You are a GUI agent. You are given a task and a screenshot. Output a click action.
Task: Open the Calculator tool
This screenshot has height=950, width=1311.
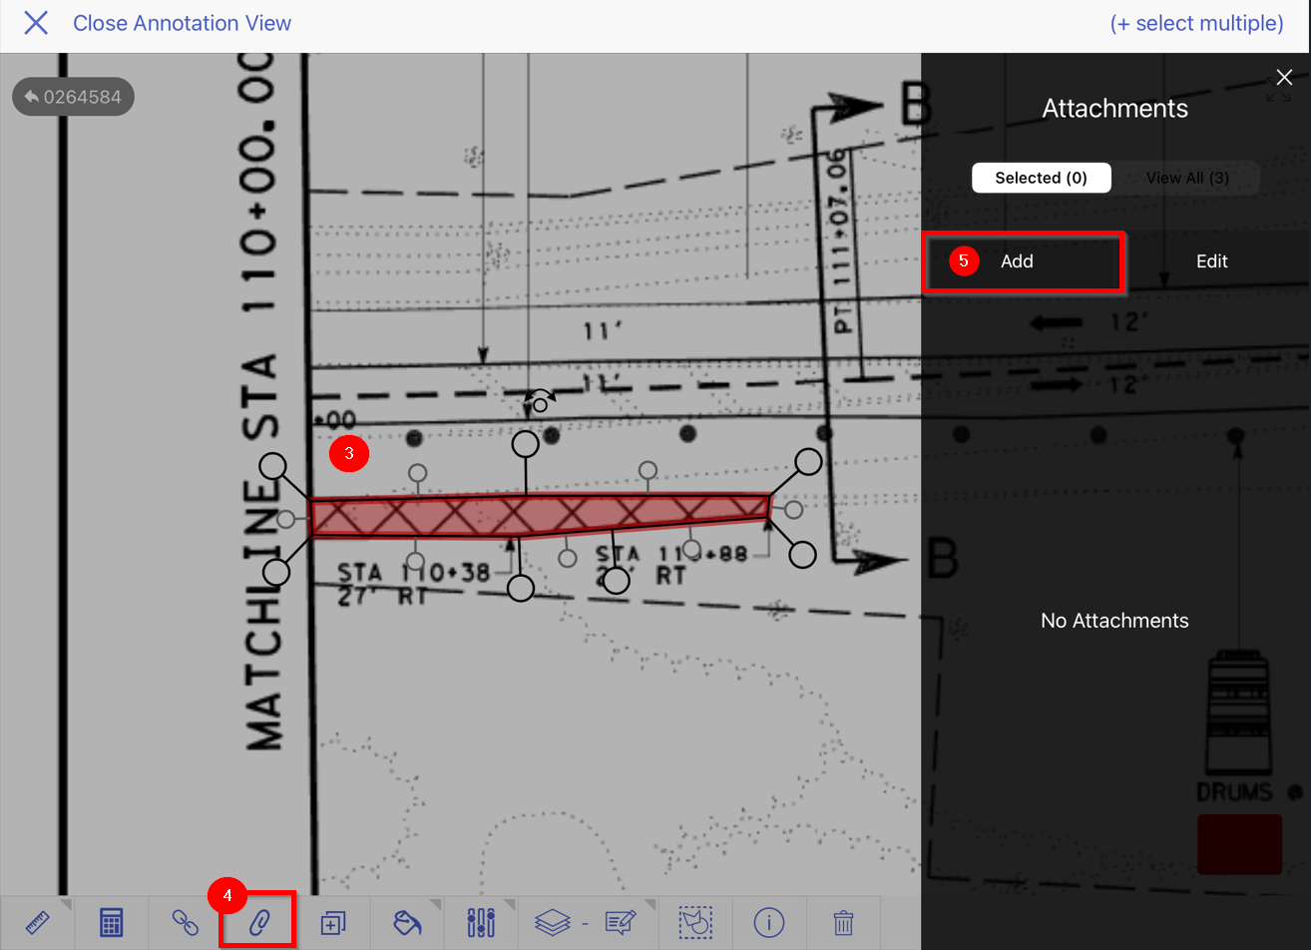(110, 922)
